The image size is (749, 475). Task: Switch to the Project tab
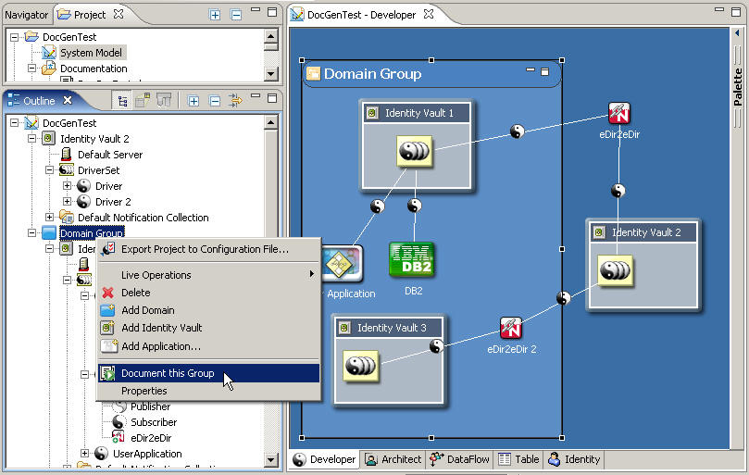click(89, 15)
